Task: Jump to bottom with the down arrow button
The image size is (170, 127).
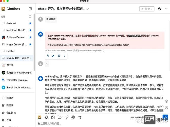Action: click(x=166, y=108)
